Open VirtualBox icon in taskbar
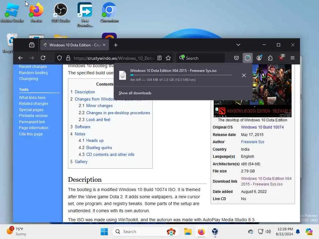This screenshot has height=239, width=319. coord(215,232)
